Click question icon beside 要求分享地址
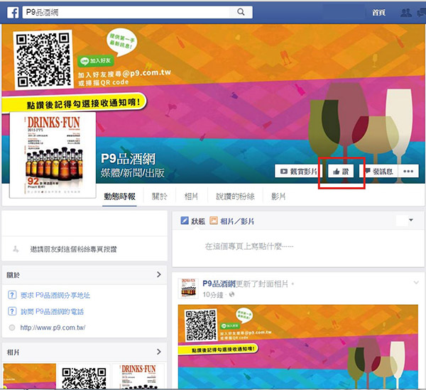Screen dimensions: 426x390 click(x=12, y=295)
